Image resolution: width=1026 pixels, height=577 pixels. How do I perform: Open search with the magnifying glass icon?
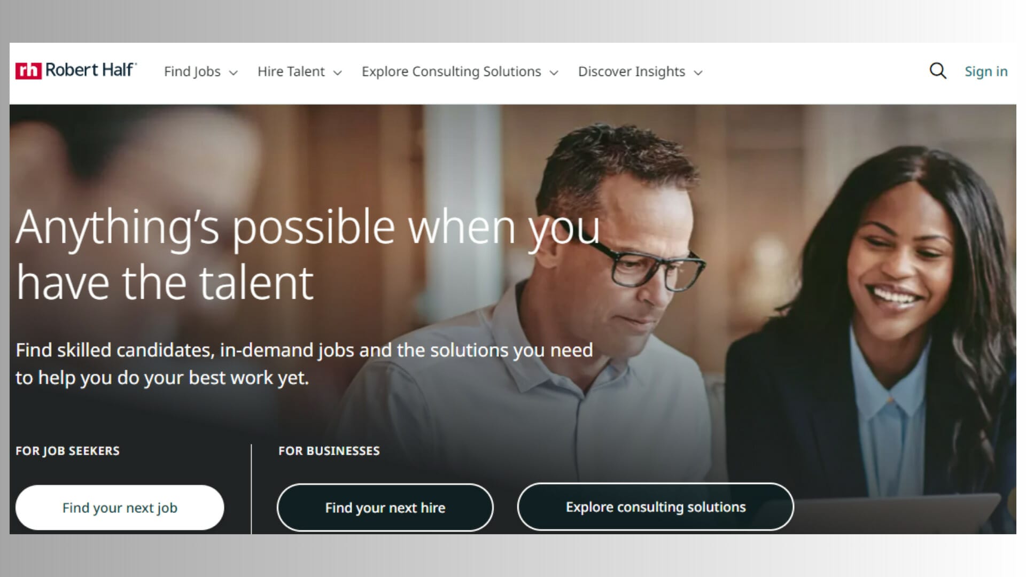pyautogui.click(x=938, y=71)
